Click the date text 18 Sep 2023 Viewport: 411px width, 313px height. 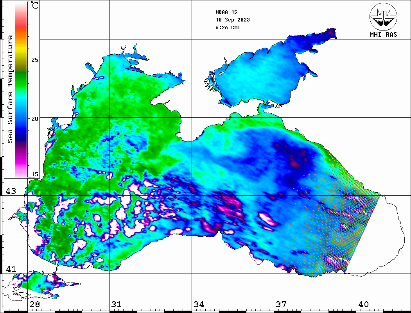click(233, 20)
